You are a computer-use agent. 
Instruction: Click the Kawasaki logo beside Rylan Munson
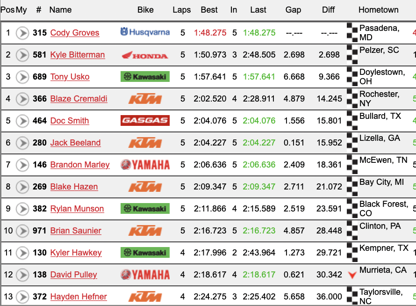coord(145,209)
